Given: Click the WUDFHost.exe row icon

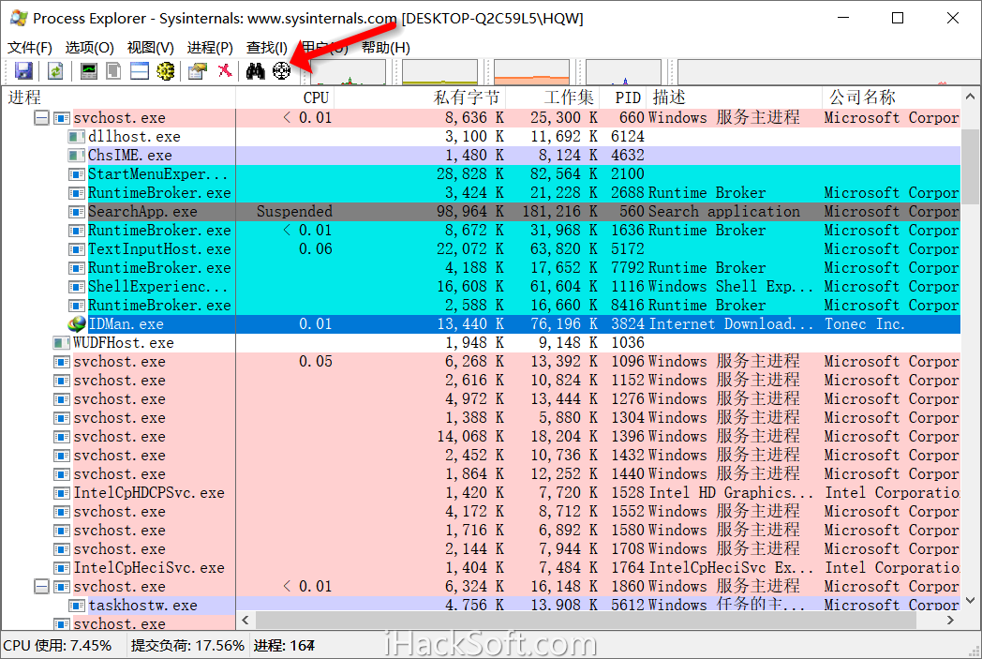Looking at the screenshot, I should tap(62, 343).
